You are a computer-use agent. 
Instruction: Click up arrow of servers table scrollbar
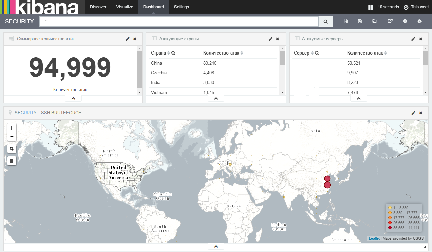pos(425,49)
